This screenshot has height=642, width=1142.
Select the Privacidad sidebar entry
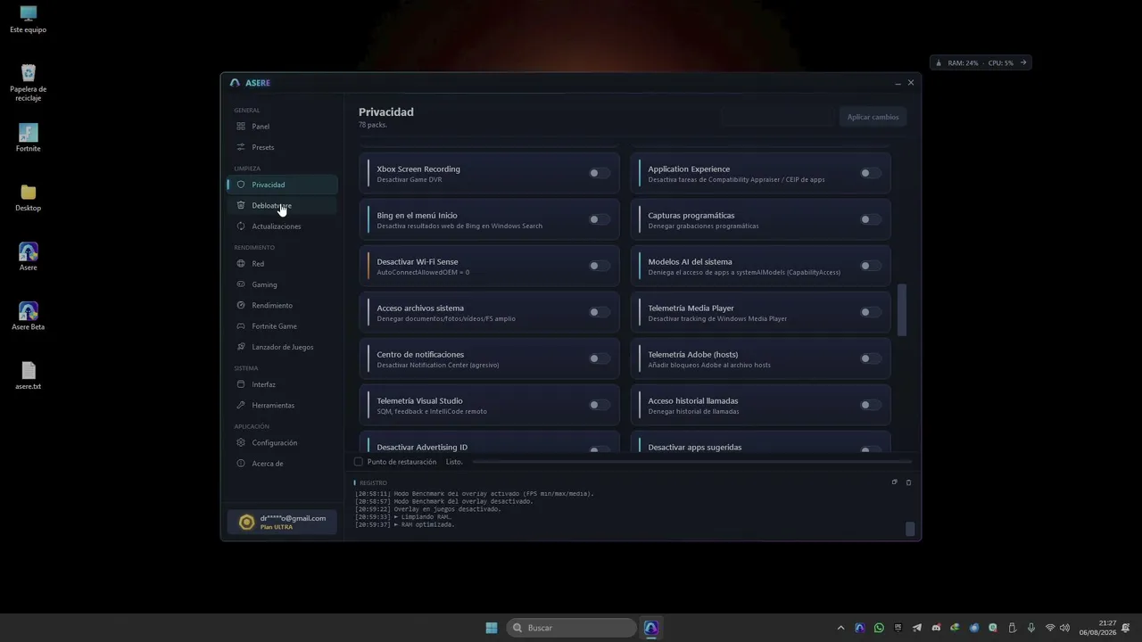pos(282,185)
